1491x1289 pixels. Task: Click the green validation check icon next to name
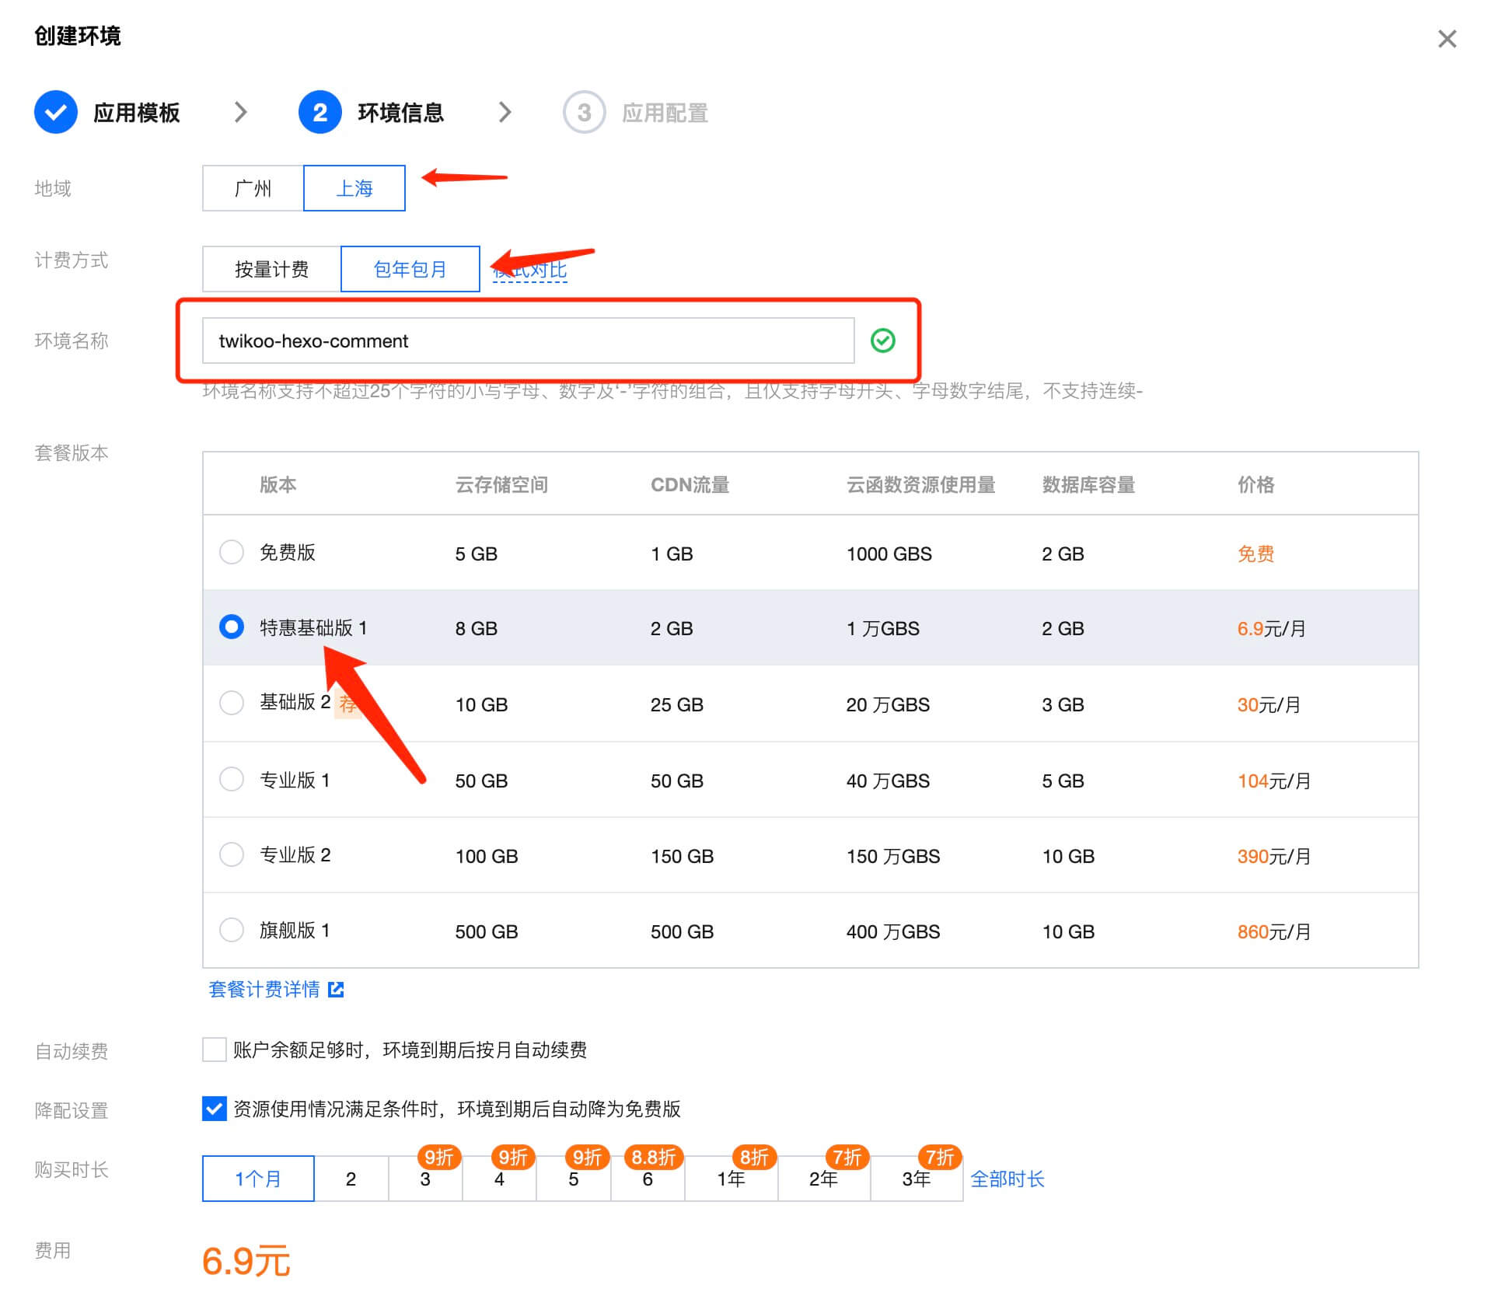click(882, 341)
